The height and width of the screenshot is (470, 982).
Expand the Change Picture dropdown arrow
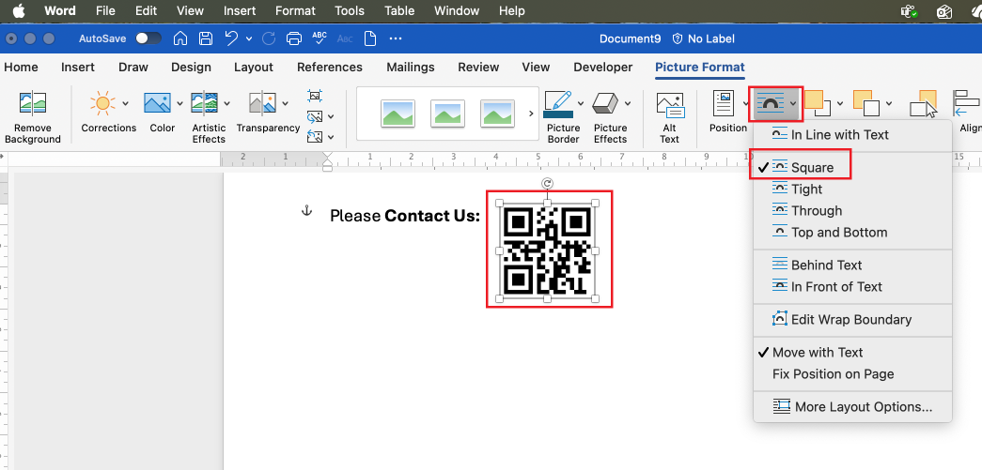click(x=331, y=117)
